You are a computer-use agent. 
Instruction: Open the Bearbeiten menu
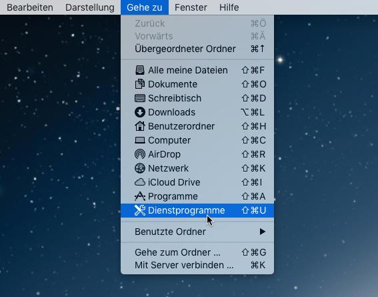coord(30,7)
